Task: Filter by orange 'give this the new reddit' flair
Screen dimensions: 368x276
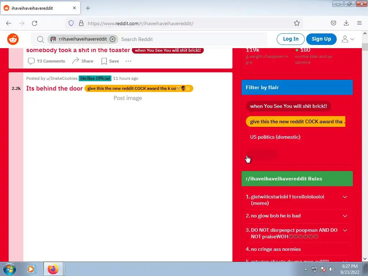Action: pyautogui.click(x=295, y=121)
